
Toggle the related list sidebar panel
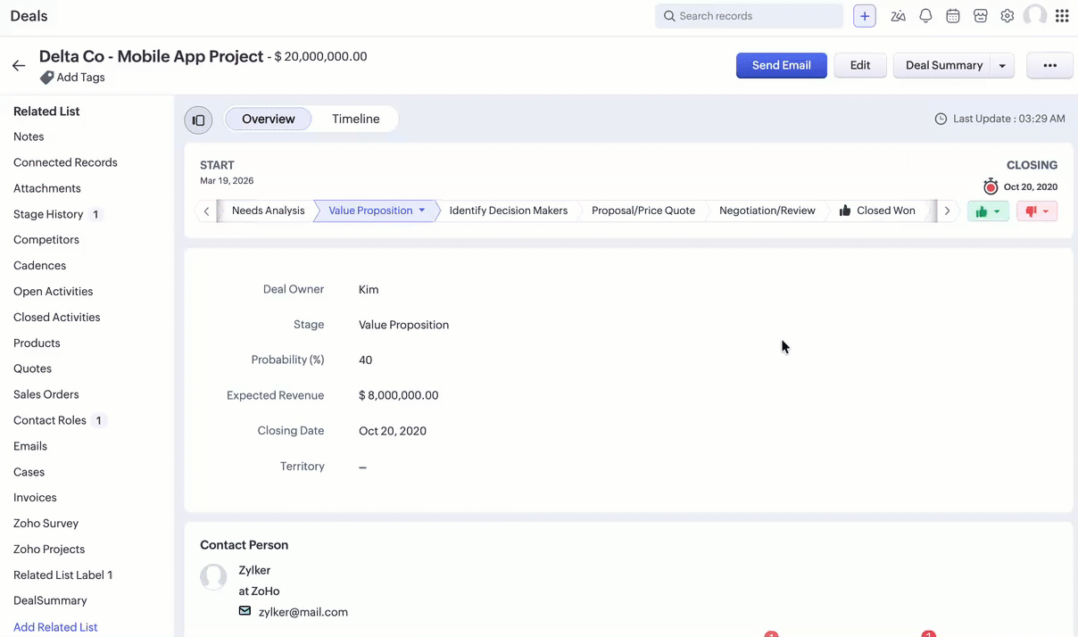pos(198,120)
